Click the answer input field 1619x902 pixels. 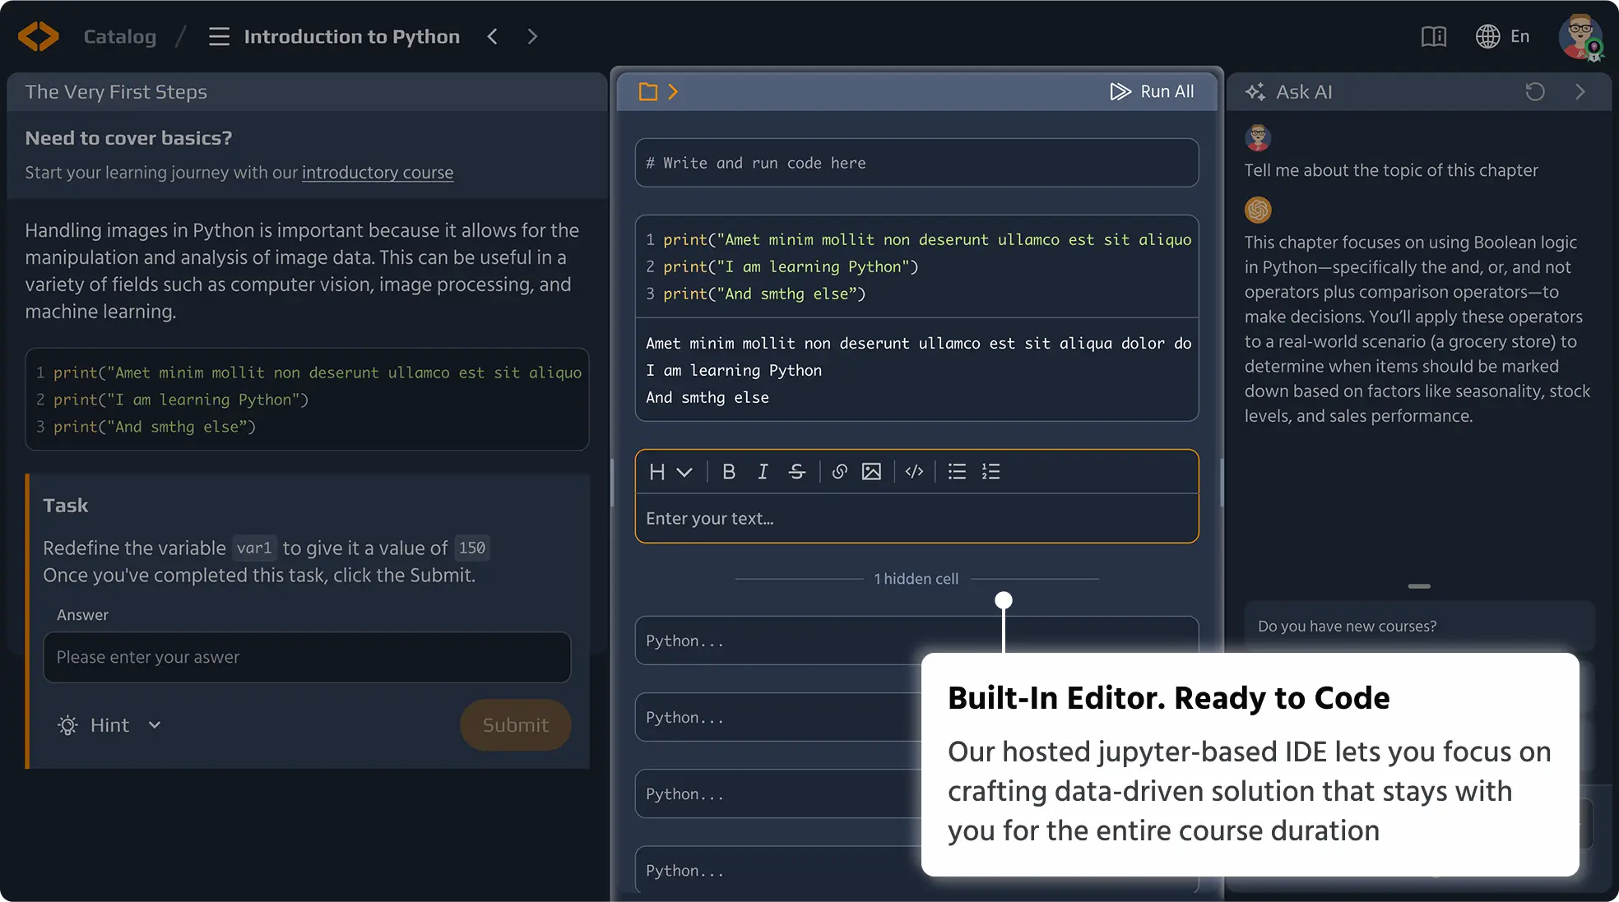coord(307,657)
